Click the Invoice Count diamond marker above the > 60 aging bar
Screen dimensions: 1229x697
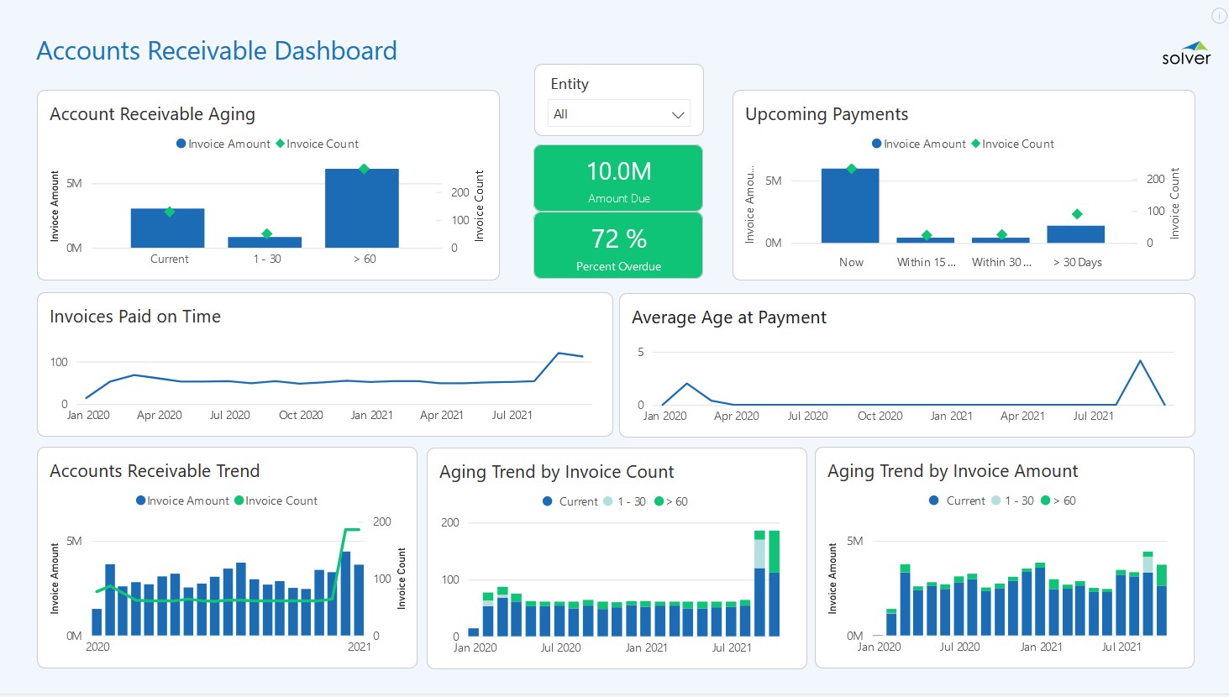(x=364, y=169)
